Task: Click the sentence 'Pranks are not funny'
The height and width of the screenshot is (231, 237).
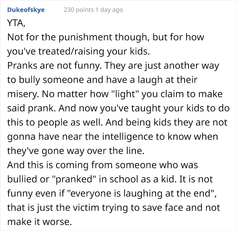Action: tap(55, 66)
